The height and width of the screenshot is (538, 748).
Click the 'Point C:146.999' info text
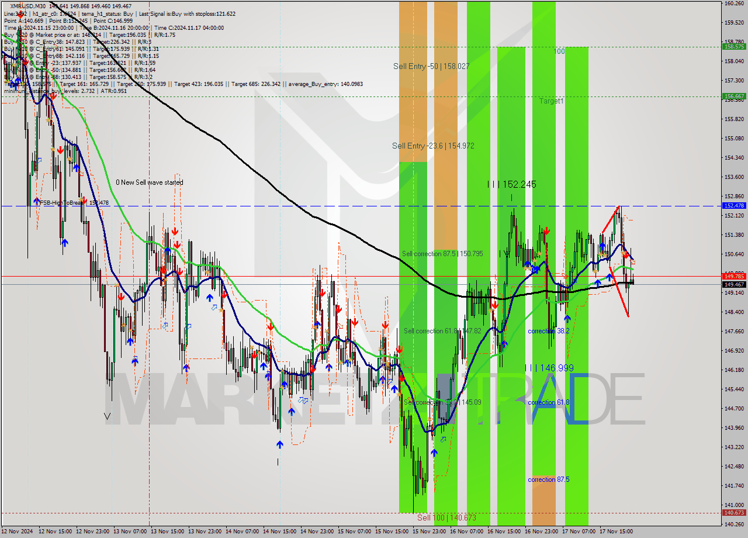pos(113,20)
